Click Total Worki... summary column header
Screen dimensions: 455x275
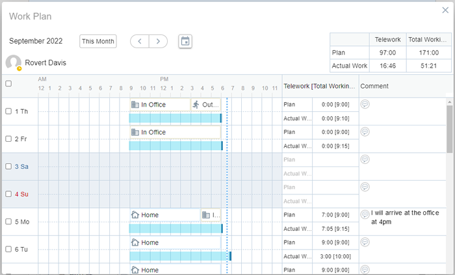click(428, 40)
